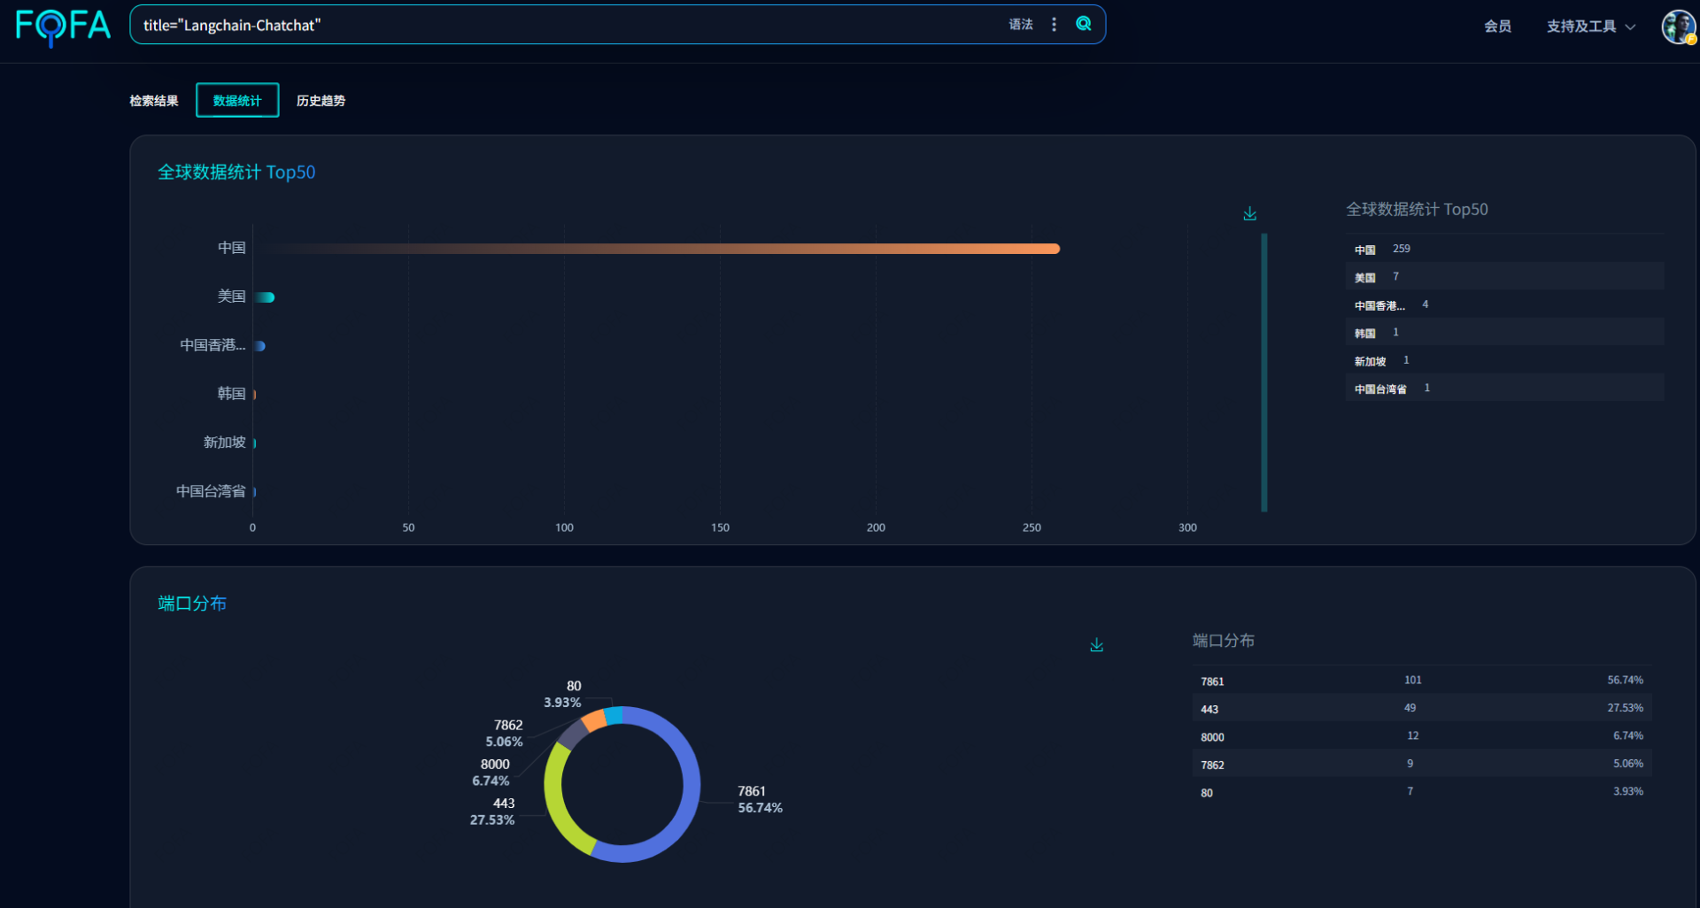Click the search magnifier icon
The height and width of the screenshot is (908, 1700).
click(1083, 24)
